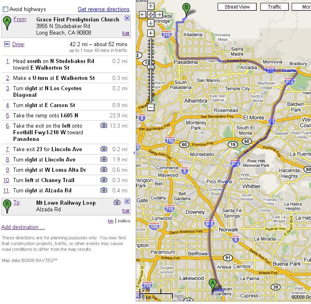Click the Norwalk label on the map
The image size is (311, 304).
(x=228, y=230)
